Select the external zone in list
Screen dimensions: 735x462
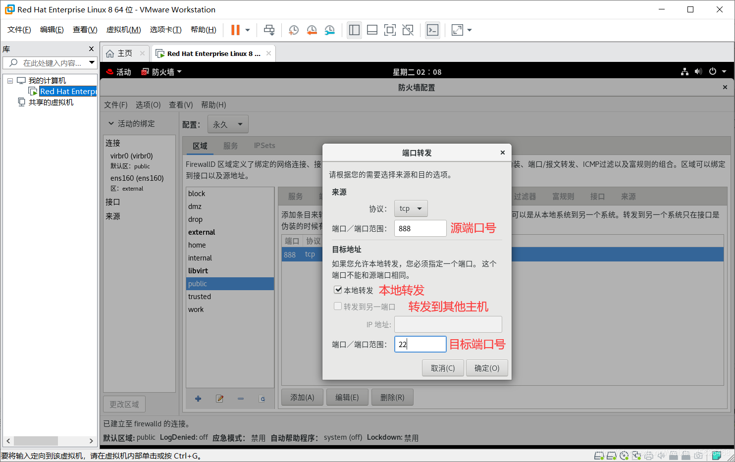click(x=230, y=232)
